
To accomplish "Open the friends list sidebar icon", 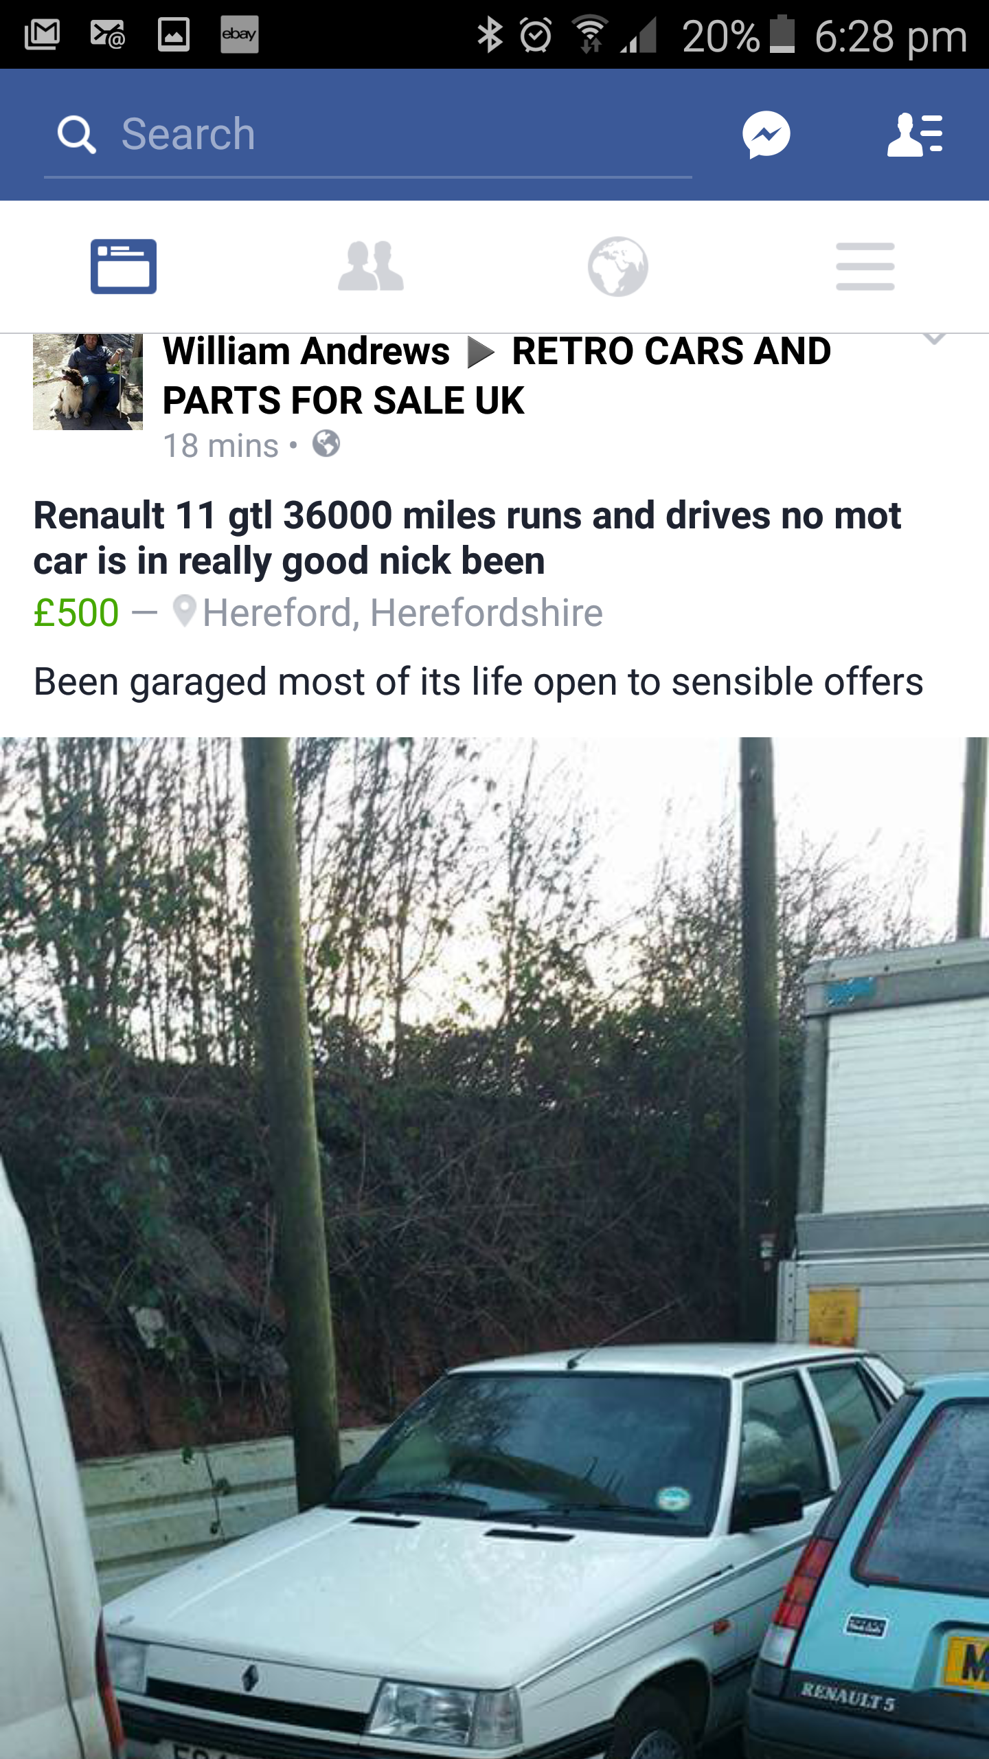I will [915, 135].
